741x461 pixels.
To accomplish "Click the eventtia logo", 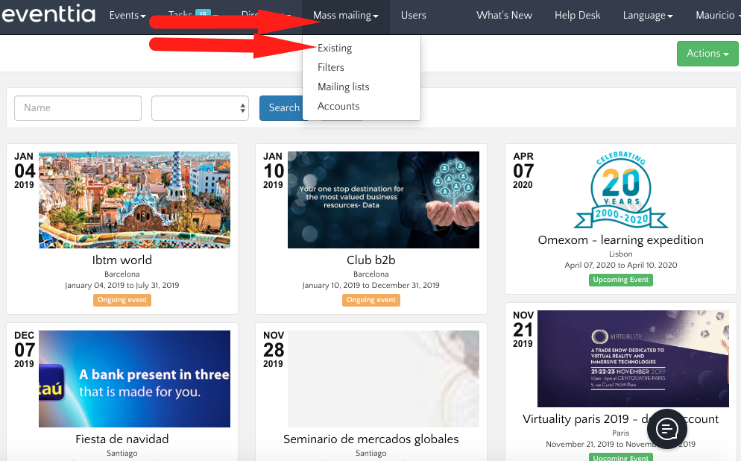I will click(x=48, y=16).
